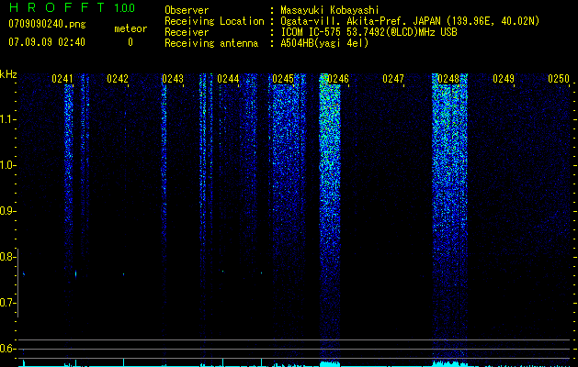This screenshot has width=578, height=367.
Task: Click the Receiving Location value text
Action: click(x=410, y=21)
